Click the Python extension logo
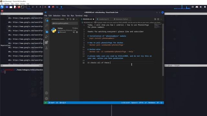This screenshot has height=116, width=207. pyautogui.click(x=54, y=30)
